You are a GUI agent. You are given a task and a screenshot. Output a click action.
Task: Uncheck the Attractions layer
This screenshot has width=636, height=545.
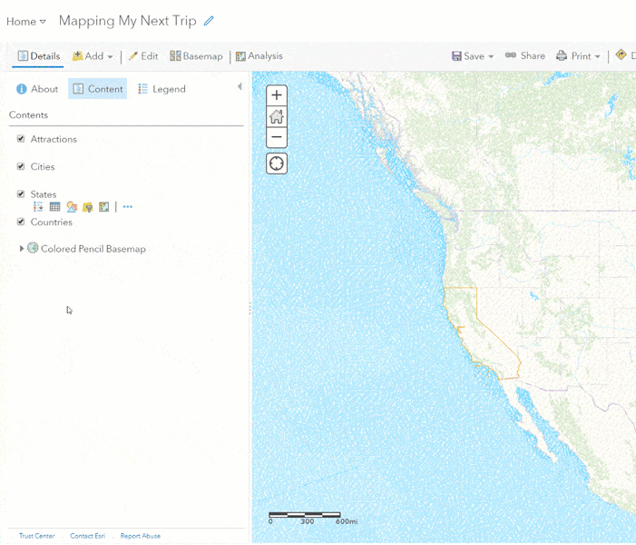point(21,139)
